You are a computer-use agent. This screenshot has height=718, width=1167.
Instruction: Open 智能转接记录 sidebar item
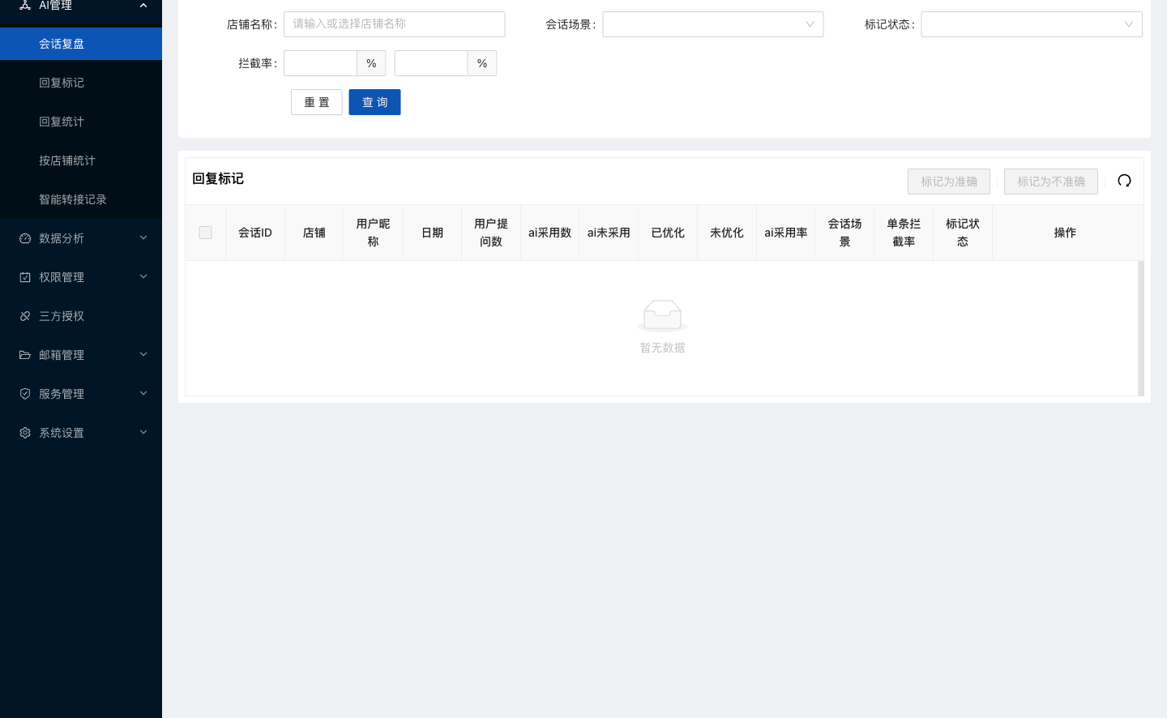coord(81,199)
